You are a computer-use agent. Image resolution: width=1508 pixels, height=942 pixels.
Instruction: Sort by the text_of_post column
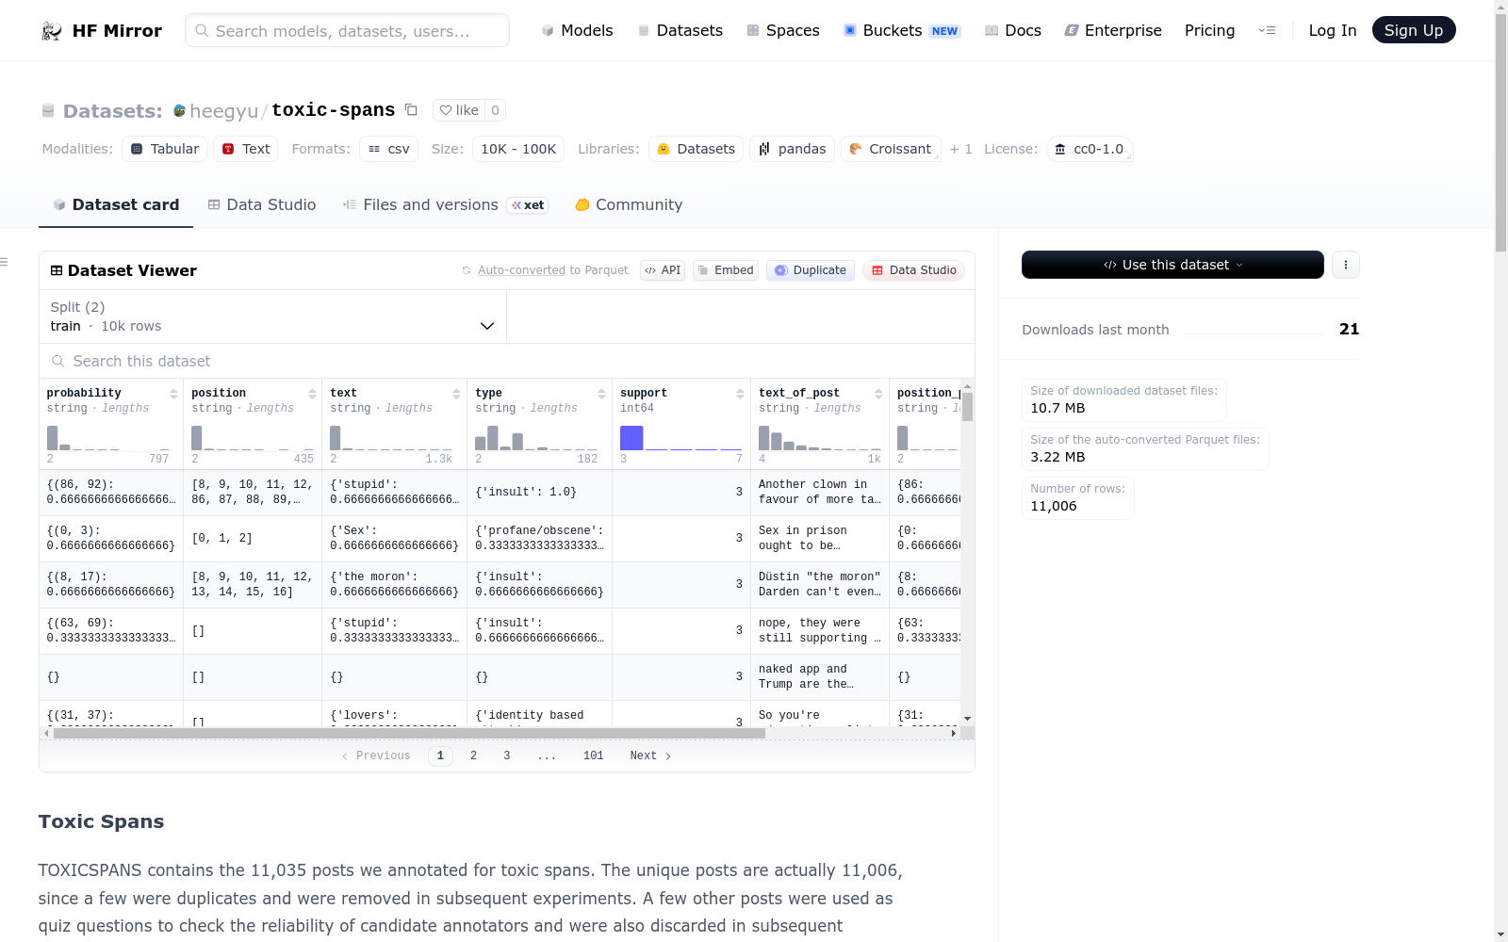(x=878, y=394)
